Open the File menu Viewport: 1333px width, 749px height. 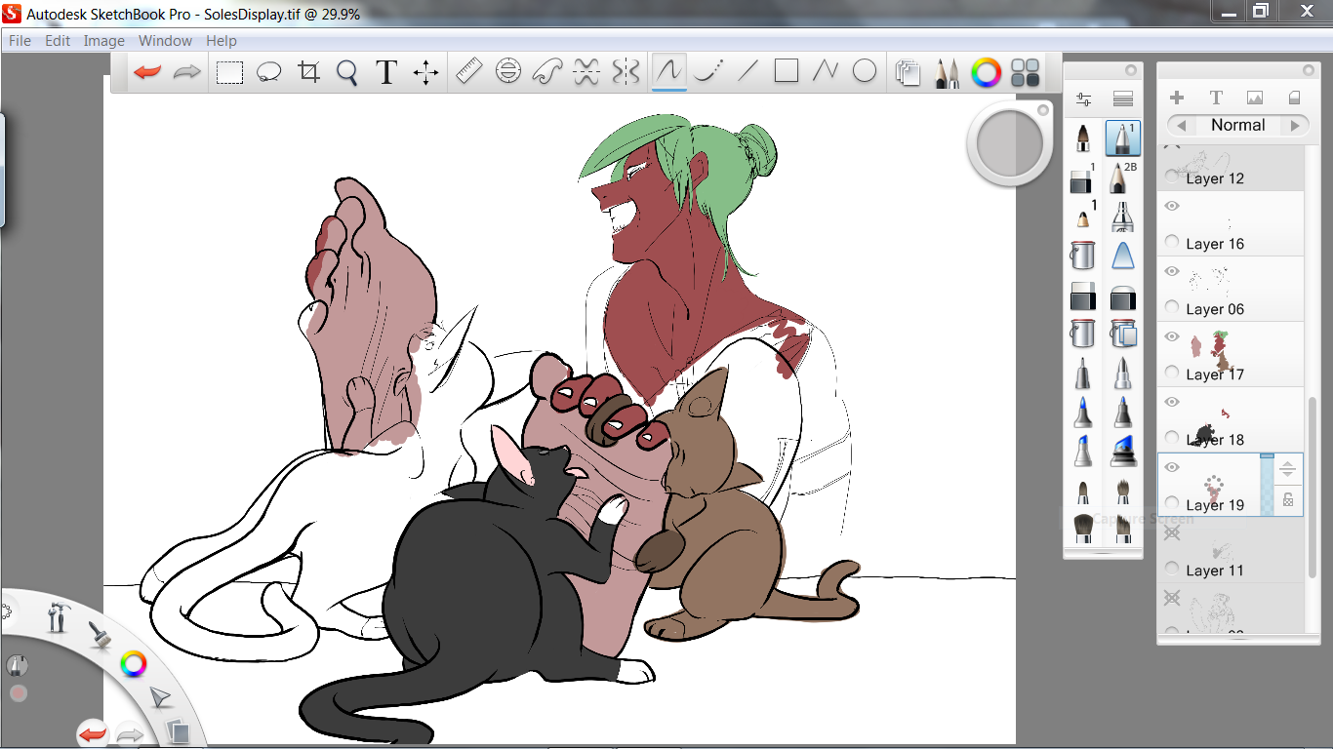coord(20,41)
